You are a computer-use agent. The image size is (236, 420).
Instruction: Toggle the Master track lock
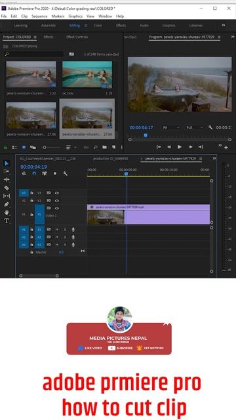point(31,252)
